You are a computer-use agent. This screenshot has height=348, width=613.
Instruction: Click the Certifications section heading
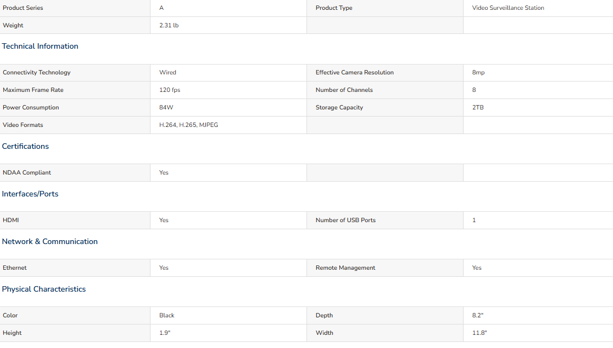pyautogui.click(x=25, y=147)
